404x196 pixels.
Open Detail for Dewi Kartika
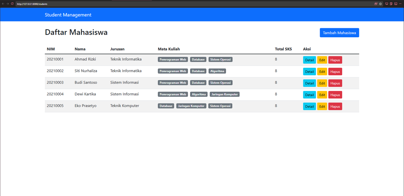[309, 95]
